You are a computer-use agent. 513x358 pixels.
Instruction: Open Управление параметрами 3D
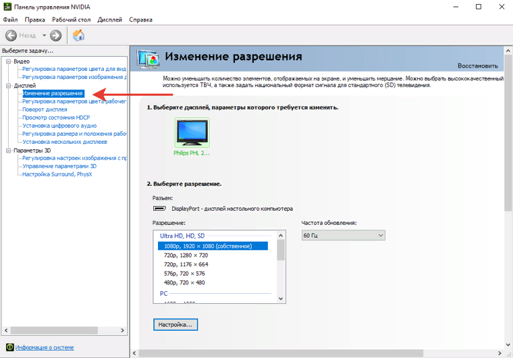[59, 166]
